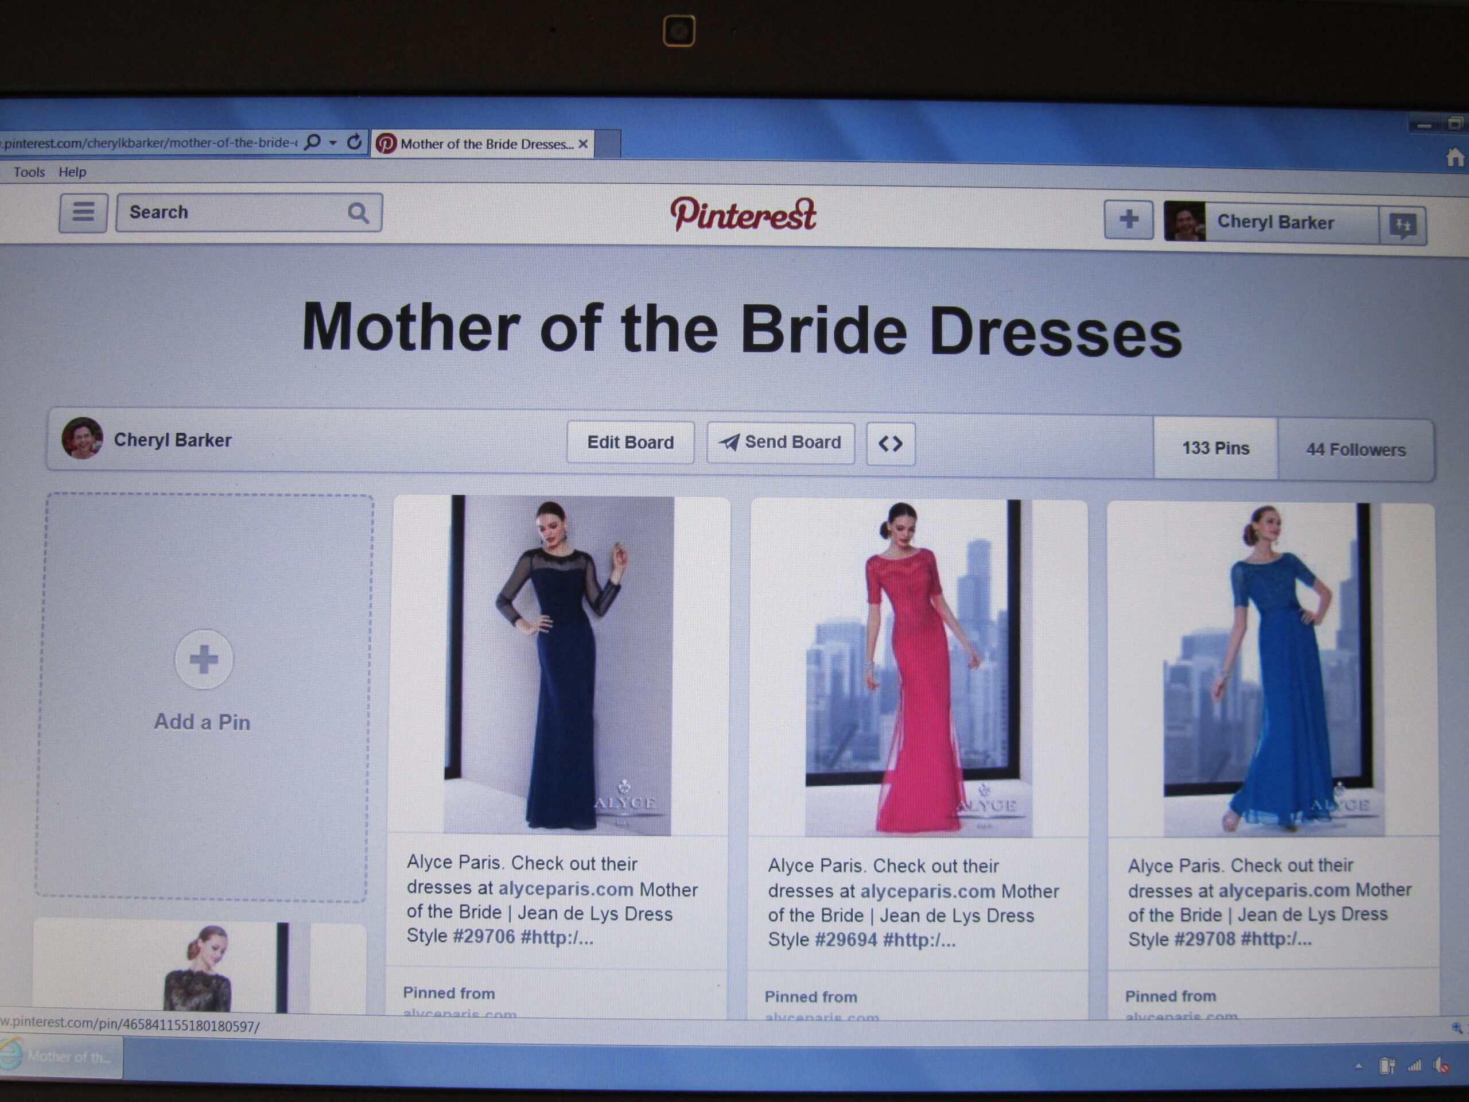
Task: Open the new blank tab button
Action: [607, 145]
